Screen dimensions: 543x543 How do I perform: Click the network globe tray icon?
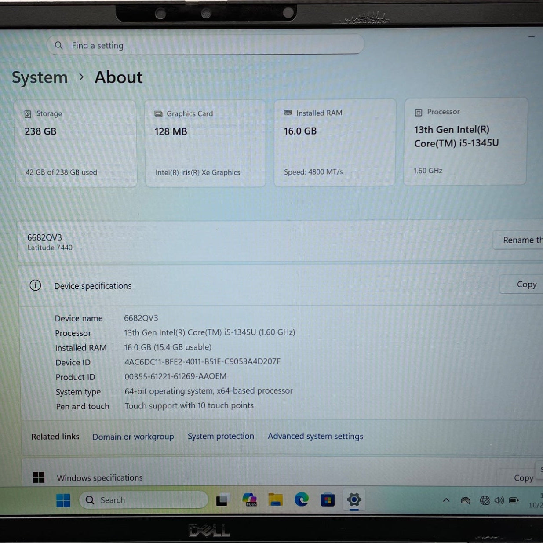click(485, 500)
